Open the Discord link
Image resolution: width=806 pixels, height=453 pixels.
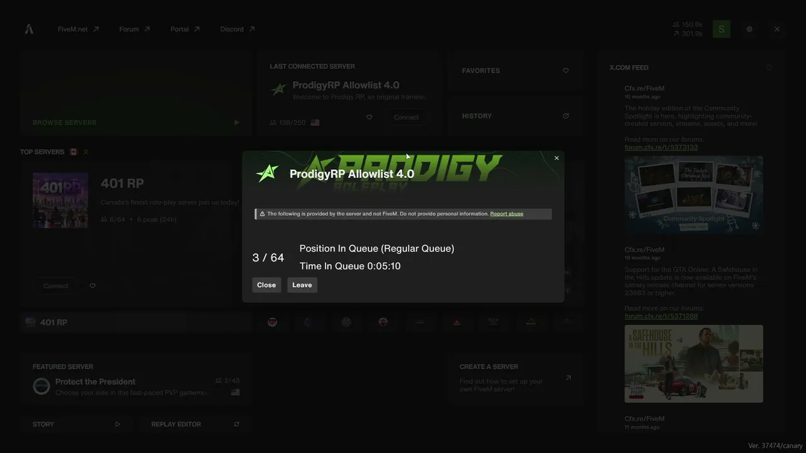[x=237, y=29]
